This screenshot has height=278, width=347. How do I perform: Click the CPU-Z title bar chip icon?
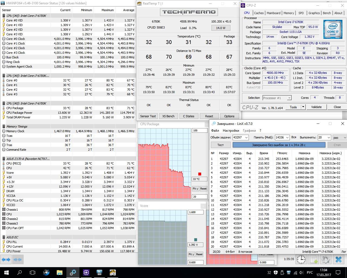243,5
